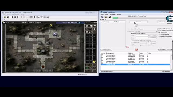Click the Undo scan button
This screenshot has height=97, width=173.
162,22
